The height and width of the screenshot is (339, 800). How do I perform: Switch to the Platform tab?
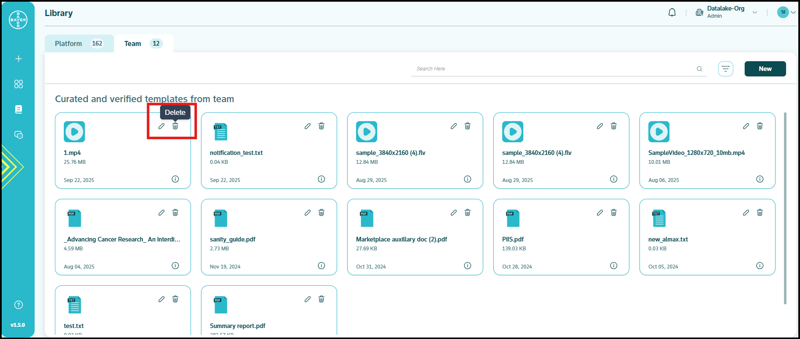click(x=79, y=43)
